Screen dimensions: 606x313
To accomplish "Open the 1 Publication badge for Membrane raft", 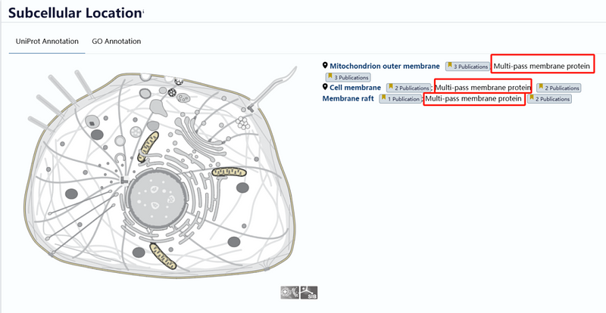I will 400,99.
